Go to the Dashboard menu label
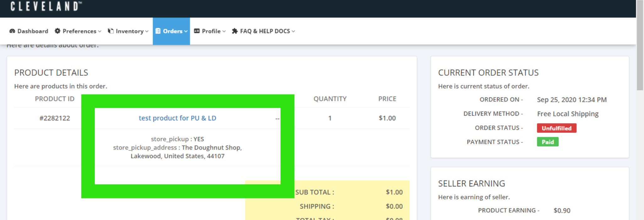This screenshot has width=644, height=220. [x=33, y=31]
